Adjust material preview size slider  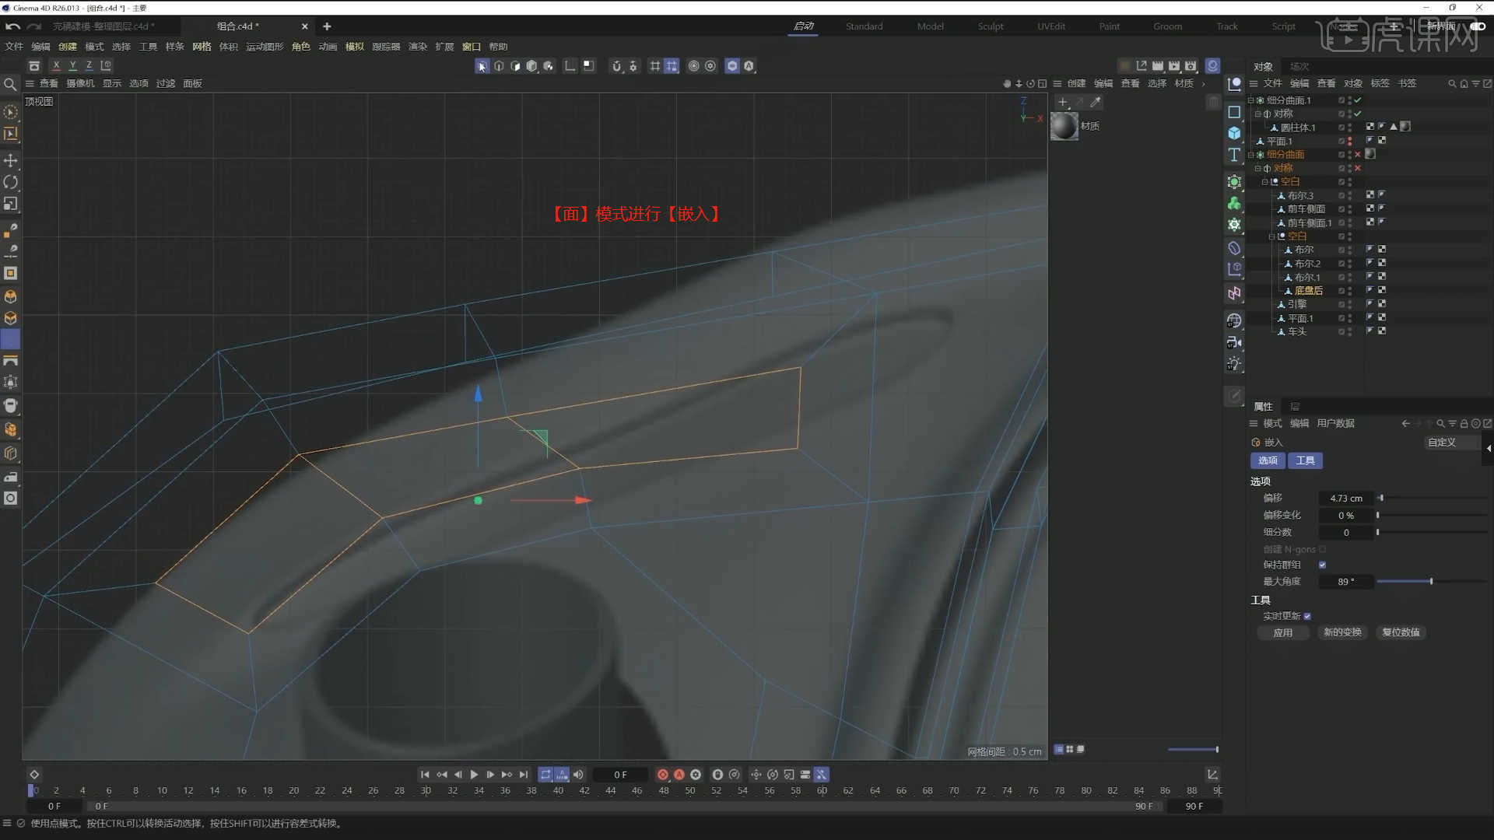(x=1193, y=750)
